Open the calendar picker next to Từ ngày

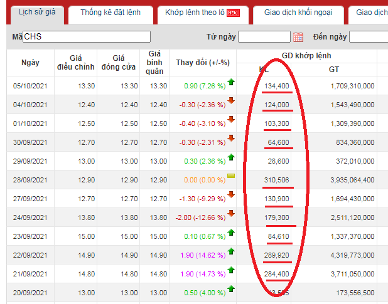point(298,37)
